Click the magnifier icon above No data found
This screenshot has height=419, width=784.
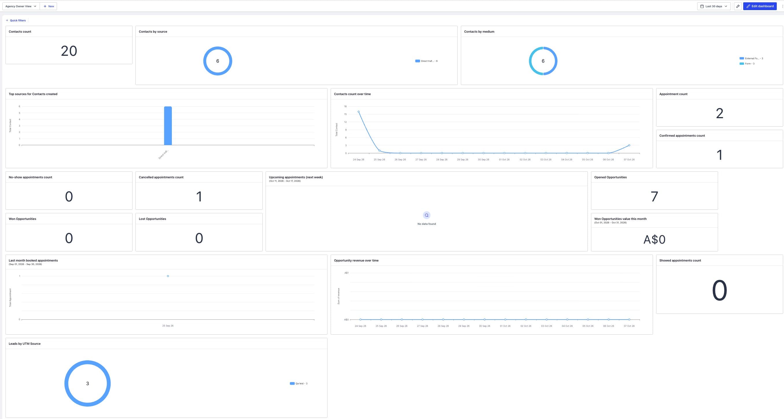pyautogui.click(x=426, y=215)
